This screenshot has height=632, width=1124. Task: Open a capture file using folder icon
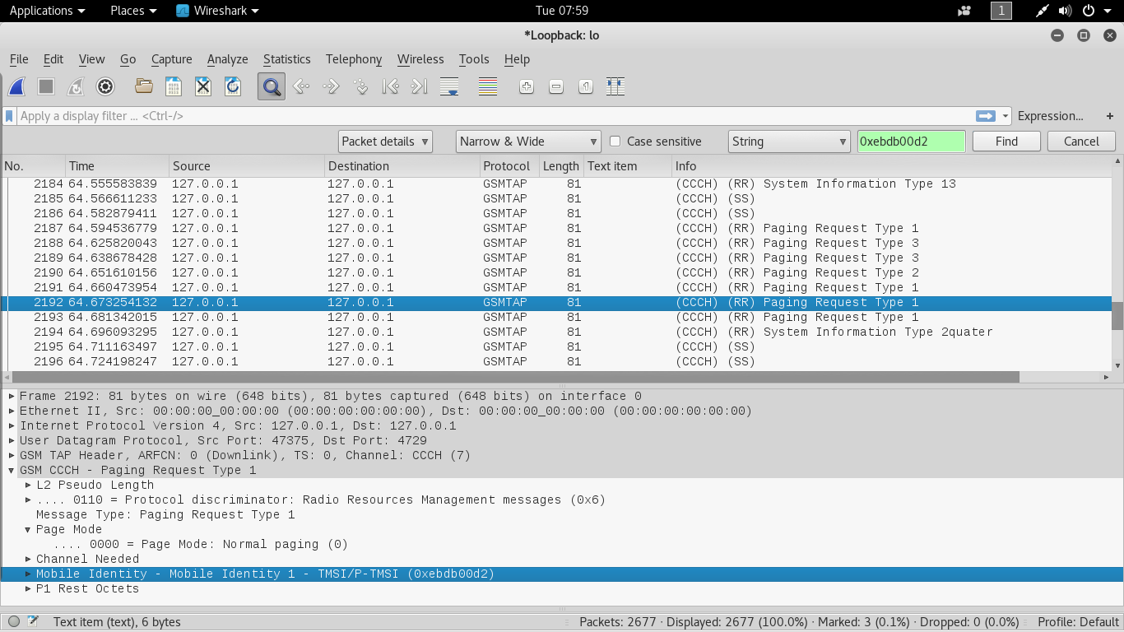(x=144, y=86)
